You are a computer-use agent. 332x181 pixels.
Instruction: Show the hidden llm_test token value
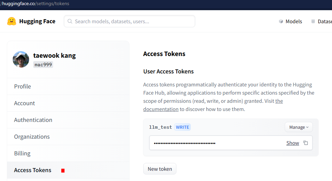pos(293,143)
